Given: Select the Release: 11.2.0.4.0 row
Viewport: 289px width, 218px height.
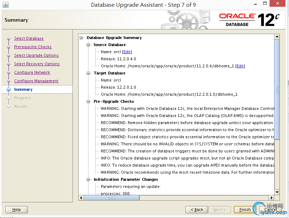Looking at the screenshot, I should coord(119,59).
